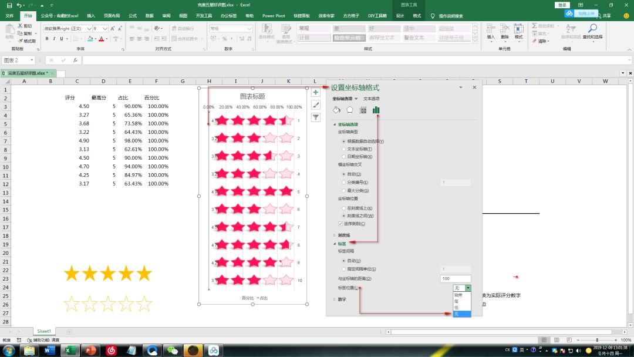Click the Axis Options bar chart icon

pos(376,110)
